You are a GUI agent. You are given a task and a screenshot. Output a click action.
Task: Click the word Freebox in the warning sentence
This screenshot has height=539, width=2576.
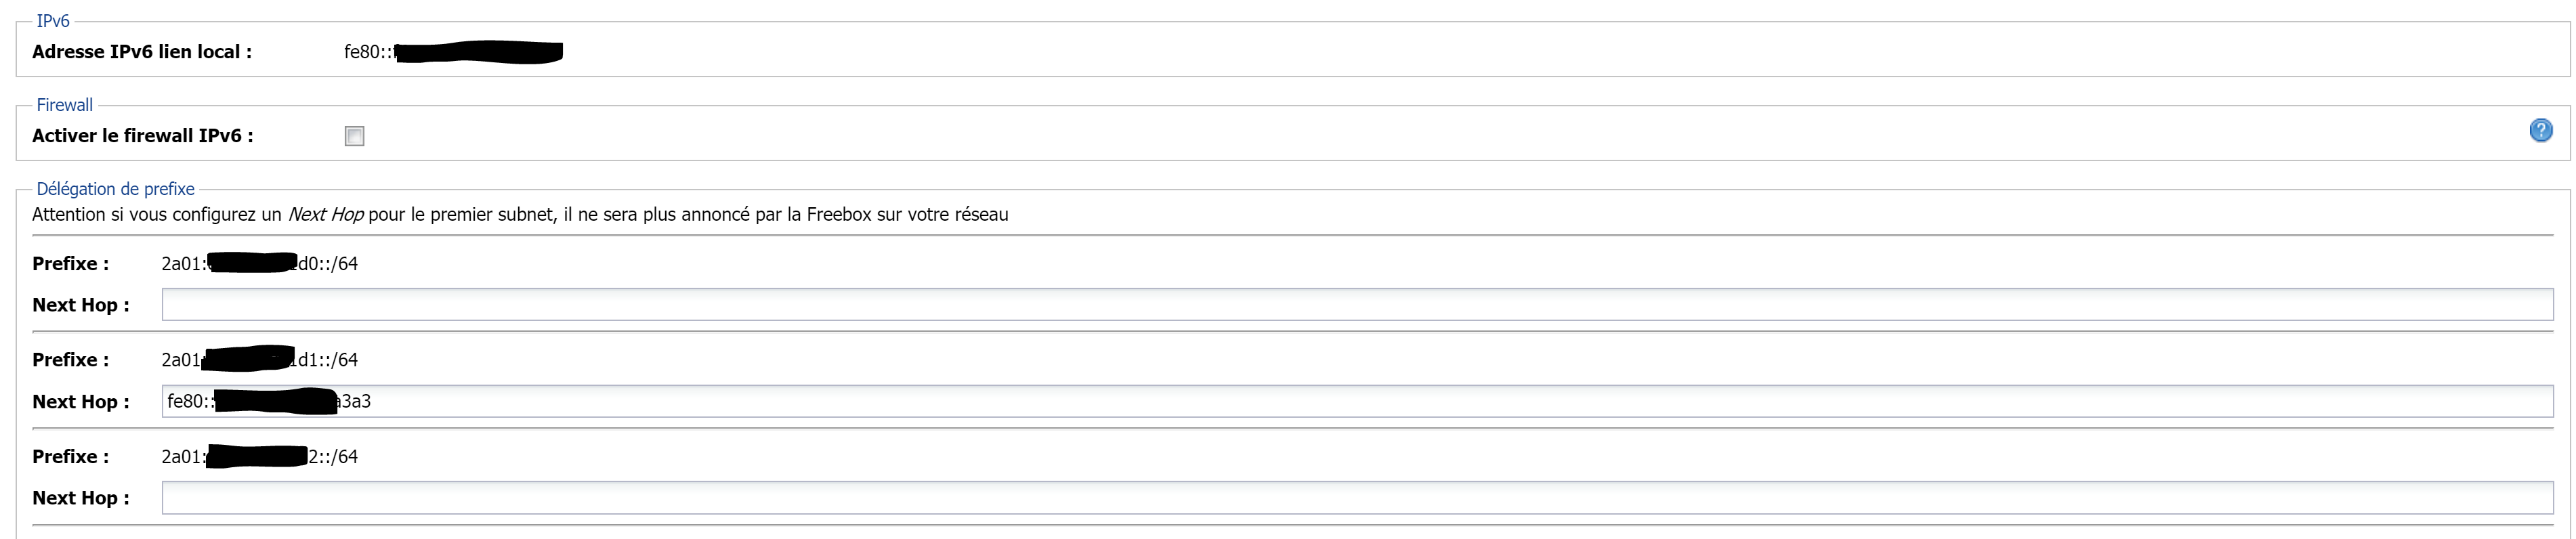839,215
